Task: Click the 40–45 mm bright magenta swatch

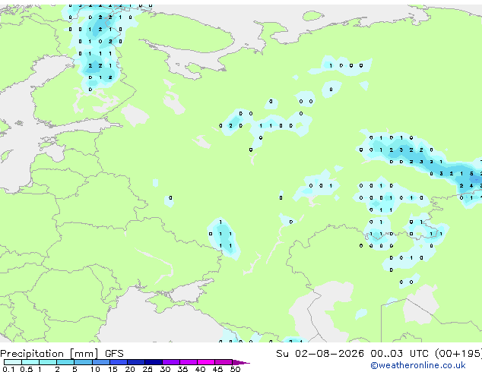Action: [206, 362]
